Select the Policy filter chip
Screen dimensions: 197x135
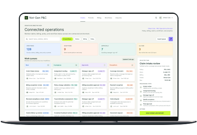click(93, 39)
